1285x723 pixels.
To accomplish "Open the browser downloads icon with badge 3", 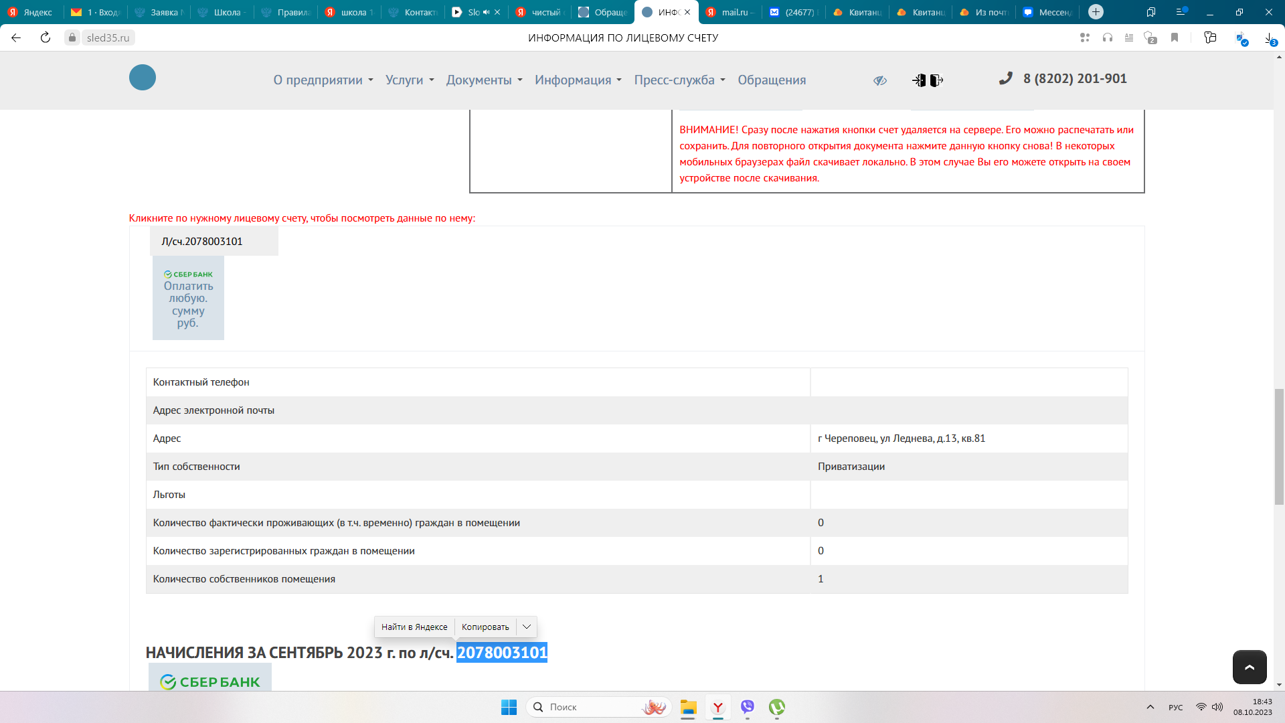I will [x=1270, y=38].
